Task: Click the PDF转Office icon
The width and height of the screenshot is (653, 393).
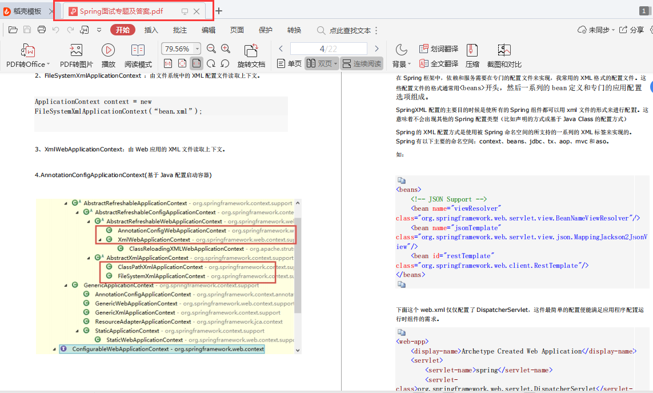Action: tap(27, 51)
